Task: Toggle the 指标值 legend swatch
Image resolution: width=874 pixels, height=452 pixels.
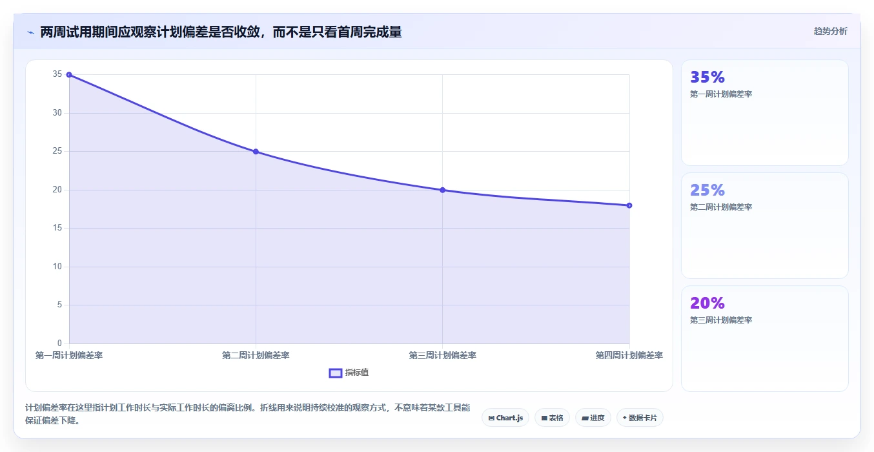Action: point(336,373)
